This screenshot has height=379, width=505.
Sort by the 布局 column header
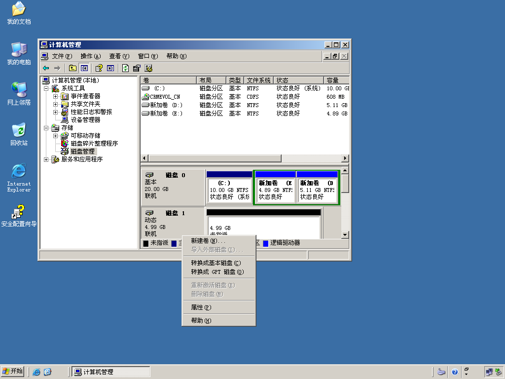point(211,80)
